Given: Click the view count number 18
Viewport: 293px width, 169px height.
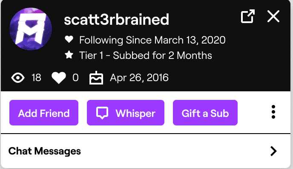Looking at the screenshot, I should pyautogui.click(x=36, y=78).
